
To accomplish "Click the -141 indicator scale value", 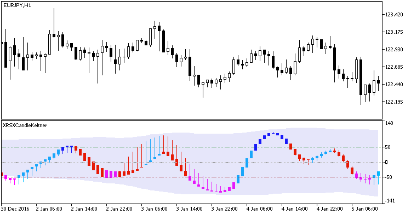I will click(x=389, y=201).
